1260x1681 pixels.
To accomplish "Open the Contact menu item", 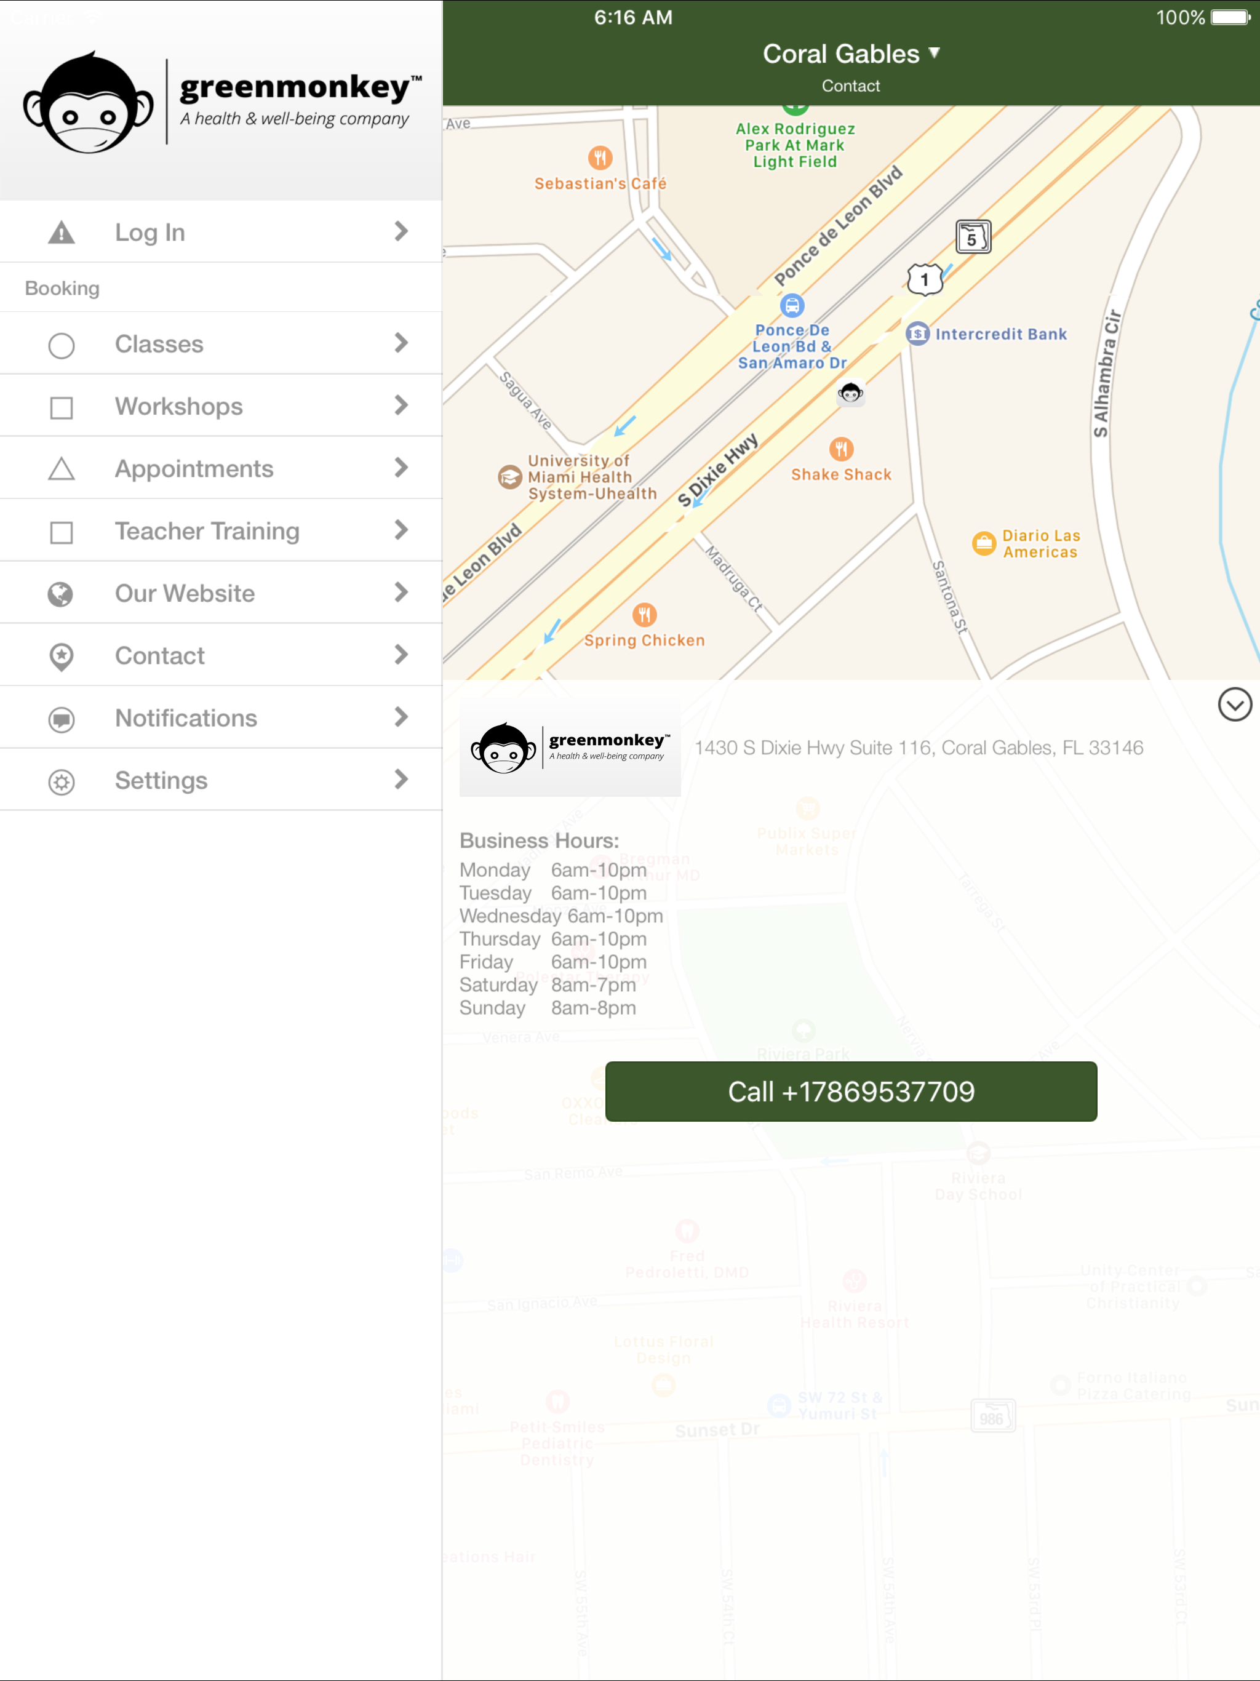I will [x=221, y=655].
